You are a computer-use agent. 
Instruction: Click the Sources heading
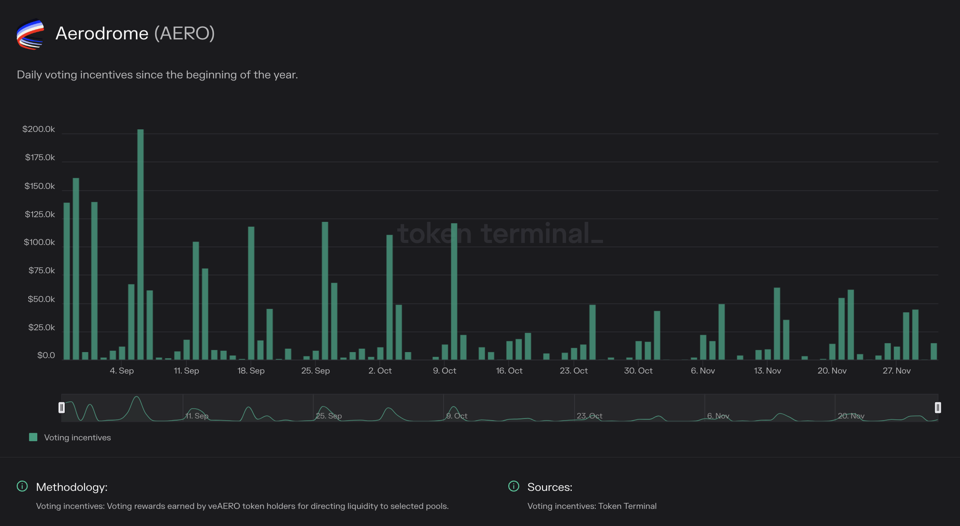[x=550, y=487]
